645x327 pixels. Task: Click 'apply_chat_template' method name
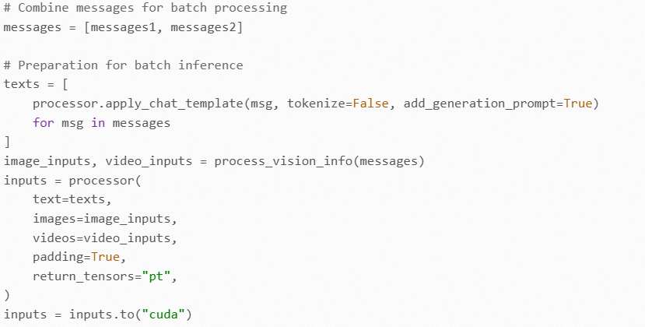(175, 104)
